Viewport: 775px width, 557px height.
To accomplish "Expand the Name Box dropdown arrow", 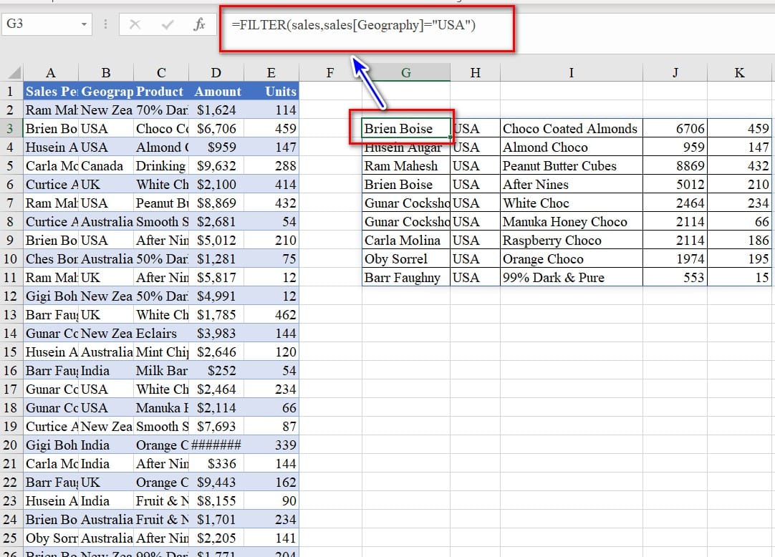I will pyautogui.click(x=85, y=25).
